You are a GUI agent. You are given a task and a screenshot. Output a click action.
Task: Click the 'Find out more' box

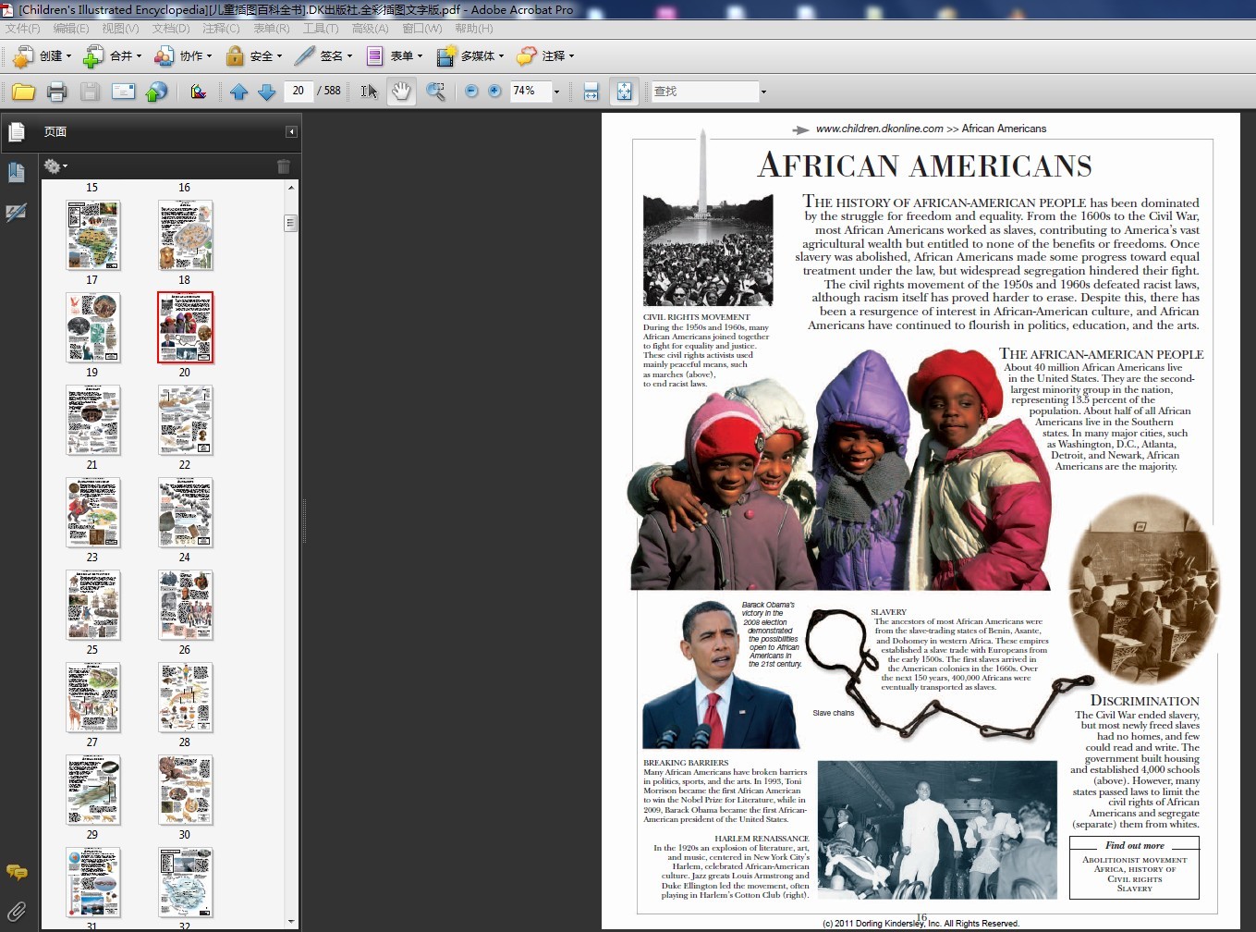coord(1134,867)
